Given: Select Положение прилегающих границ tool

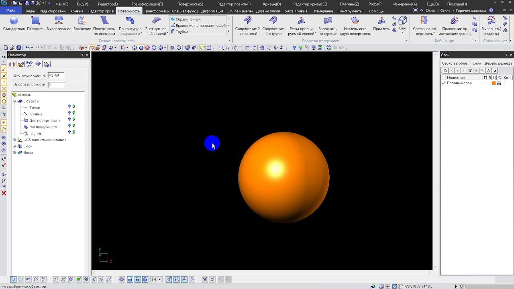Looking at the screenshot, I should point(455,26).
